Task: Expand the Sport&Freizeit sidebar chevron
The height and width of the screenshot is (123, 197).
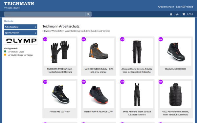Action: [35, 33]
